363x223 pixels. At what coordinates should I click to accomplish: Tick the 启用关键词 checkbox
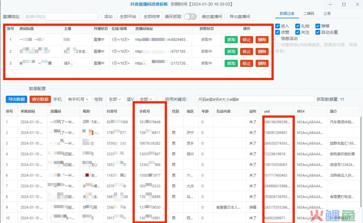(160, 99)
